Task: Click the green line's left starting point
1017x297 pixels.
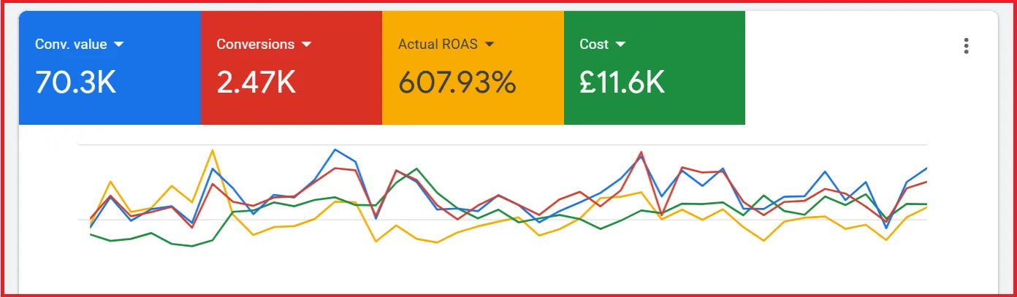Action: [x=91, y=234]
